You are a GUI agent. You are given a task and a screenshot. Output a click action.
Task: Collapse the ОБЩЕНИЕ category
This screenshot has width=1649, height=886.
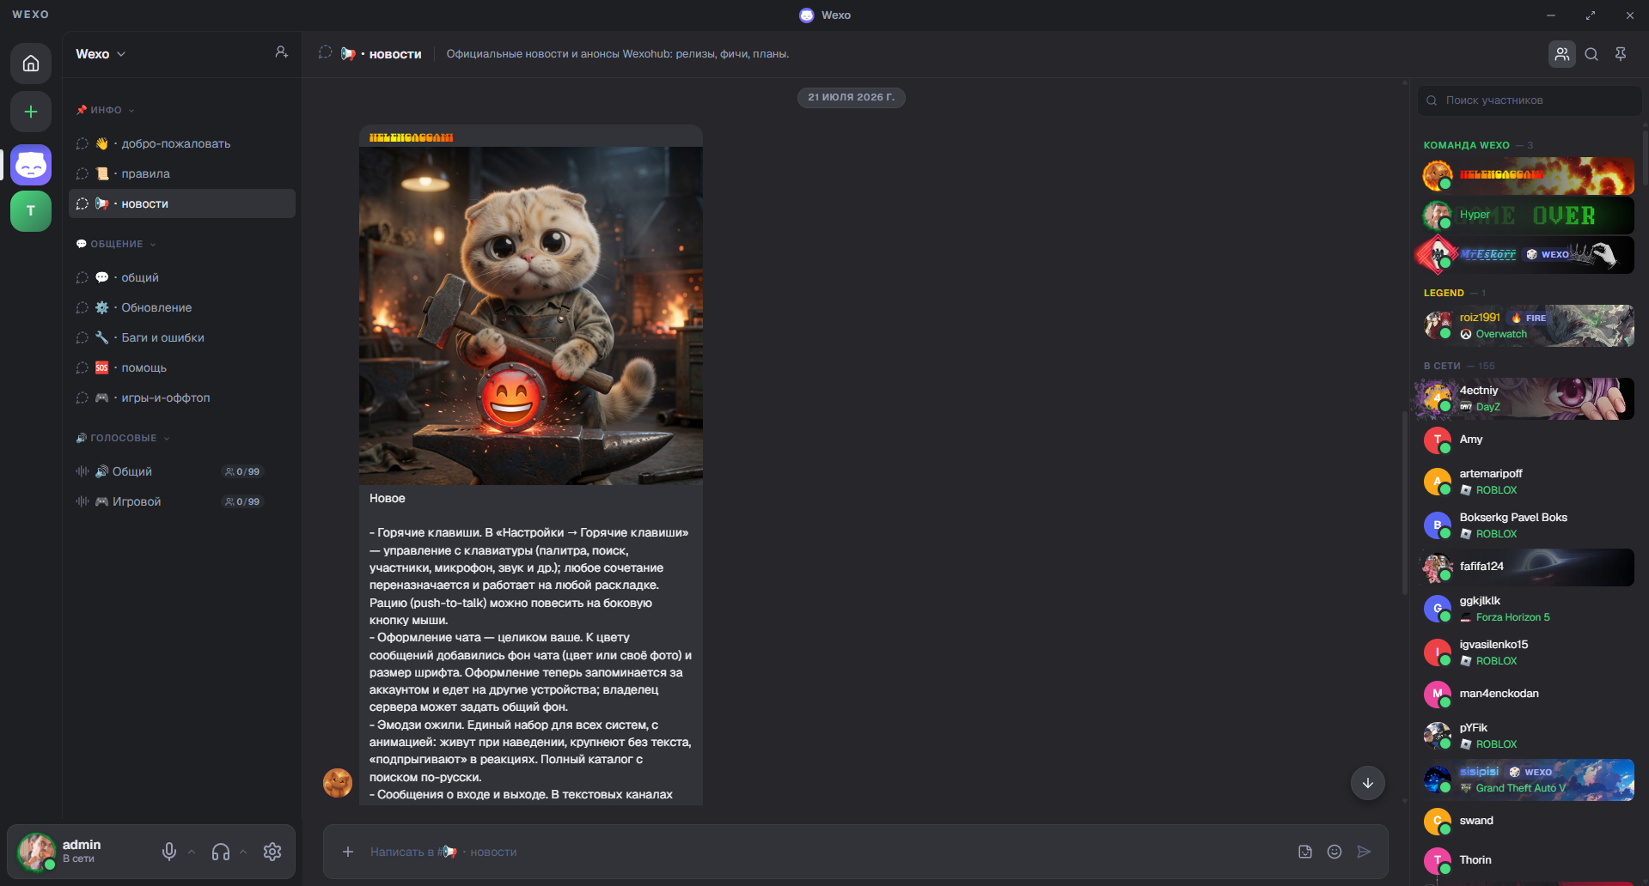tap(116, 244)
